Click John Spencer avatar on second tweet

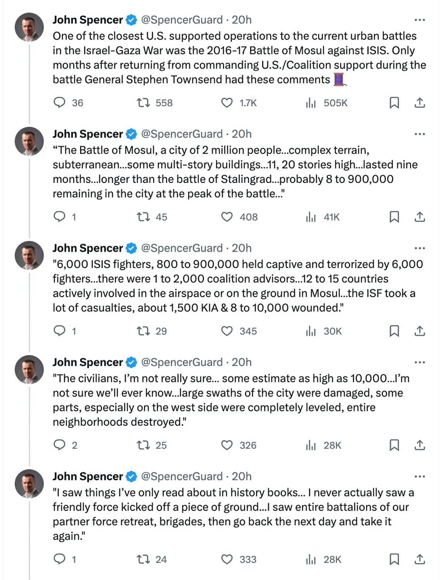[29, 141]
